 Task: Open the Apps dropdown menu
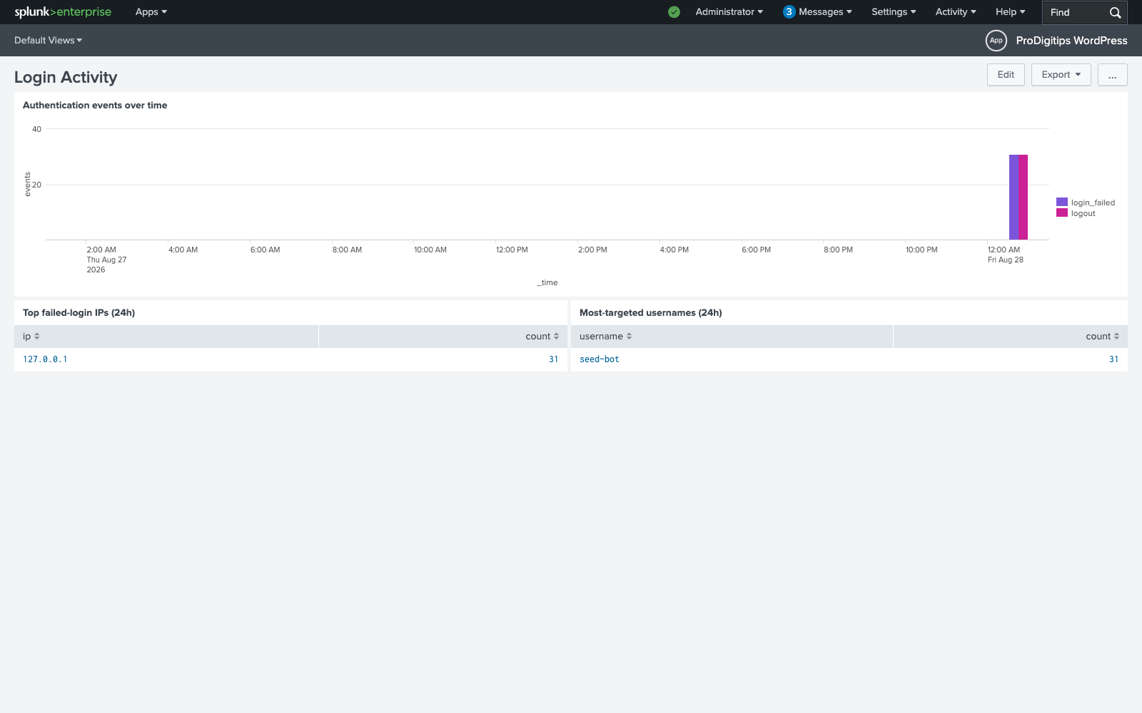(x=151, y=12)
